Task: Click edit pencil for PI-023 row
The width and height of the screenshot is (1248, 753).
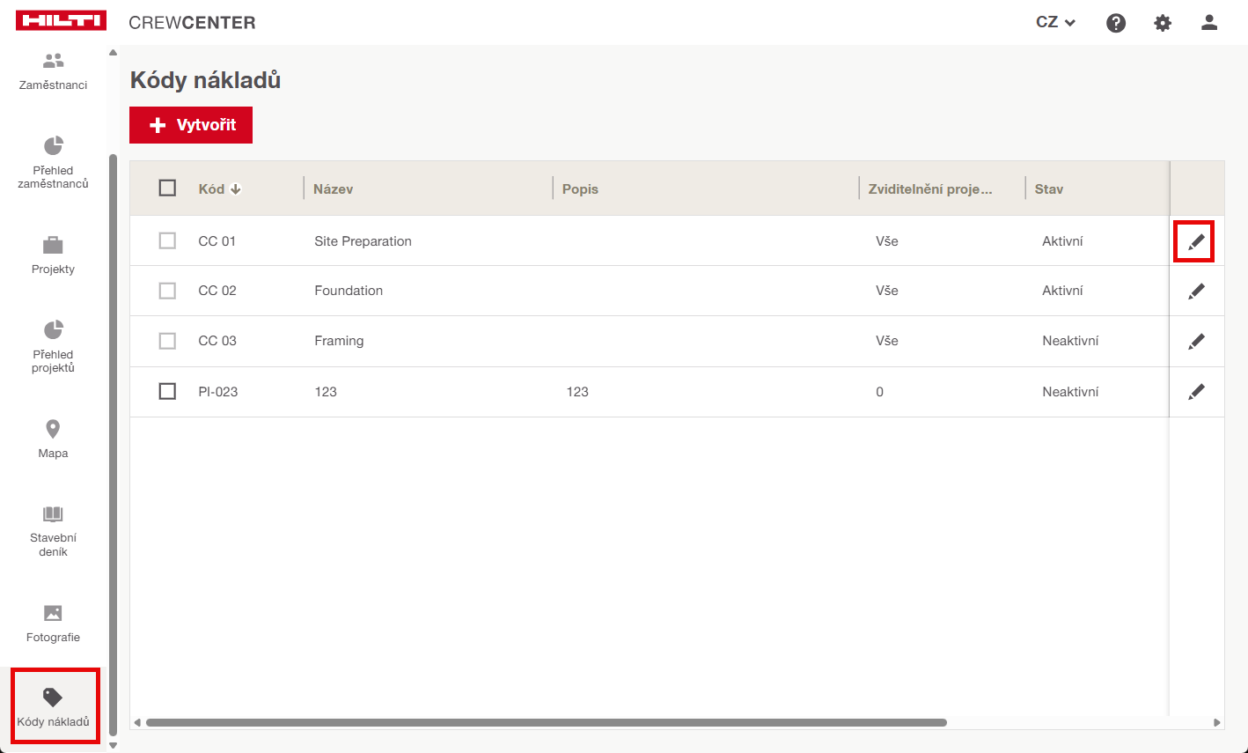Action: click(1195, 392)
